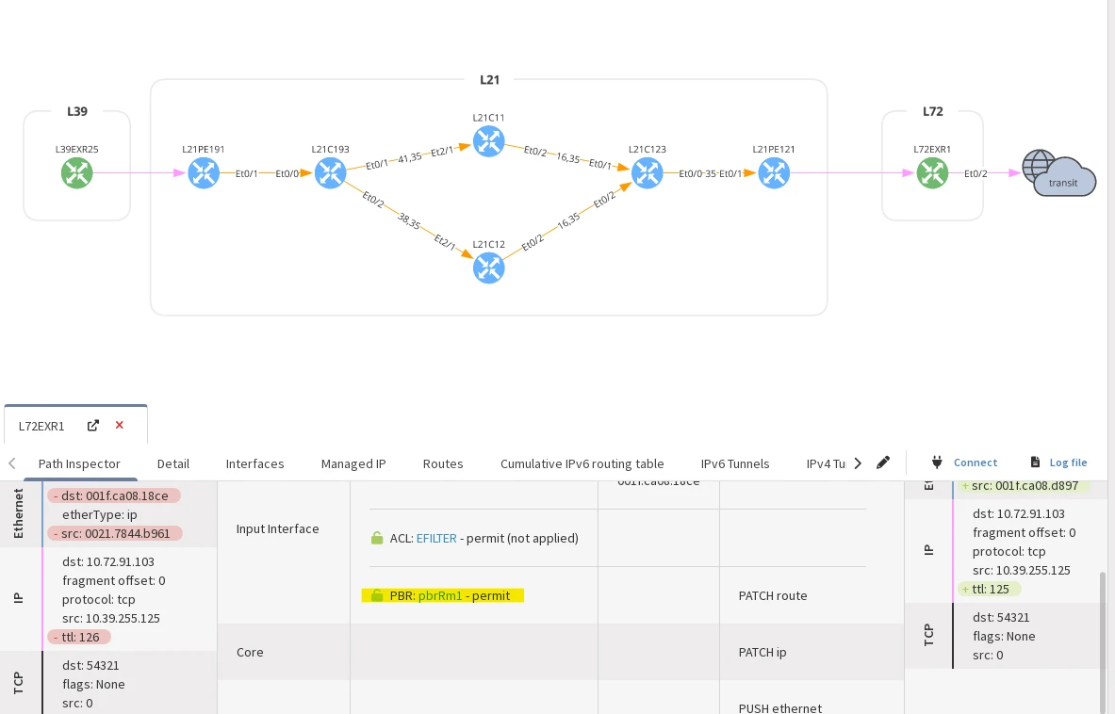This screenshot has height=714, width=1115.
Task: Click the L21C12 router node
Action: [x=488, y=268]
